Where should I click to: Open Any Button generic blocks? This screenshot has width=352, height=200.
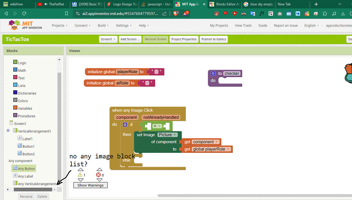[24, 168]
